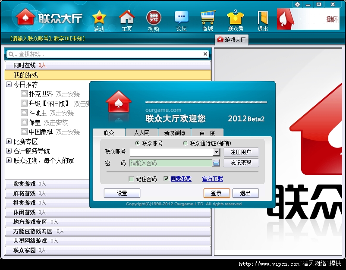Clear the game search box with X
This screenshot has height=270, width=346.
(205, 54)
